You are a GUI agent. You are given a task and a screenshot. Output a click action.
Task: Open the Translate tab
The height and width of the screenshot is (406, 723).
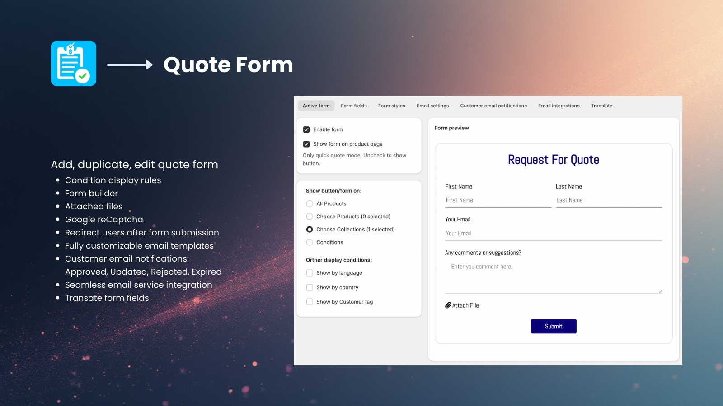click(x=602, y=106)
